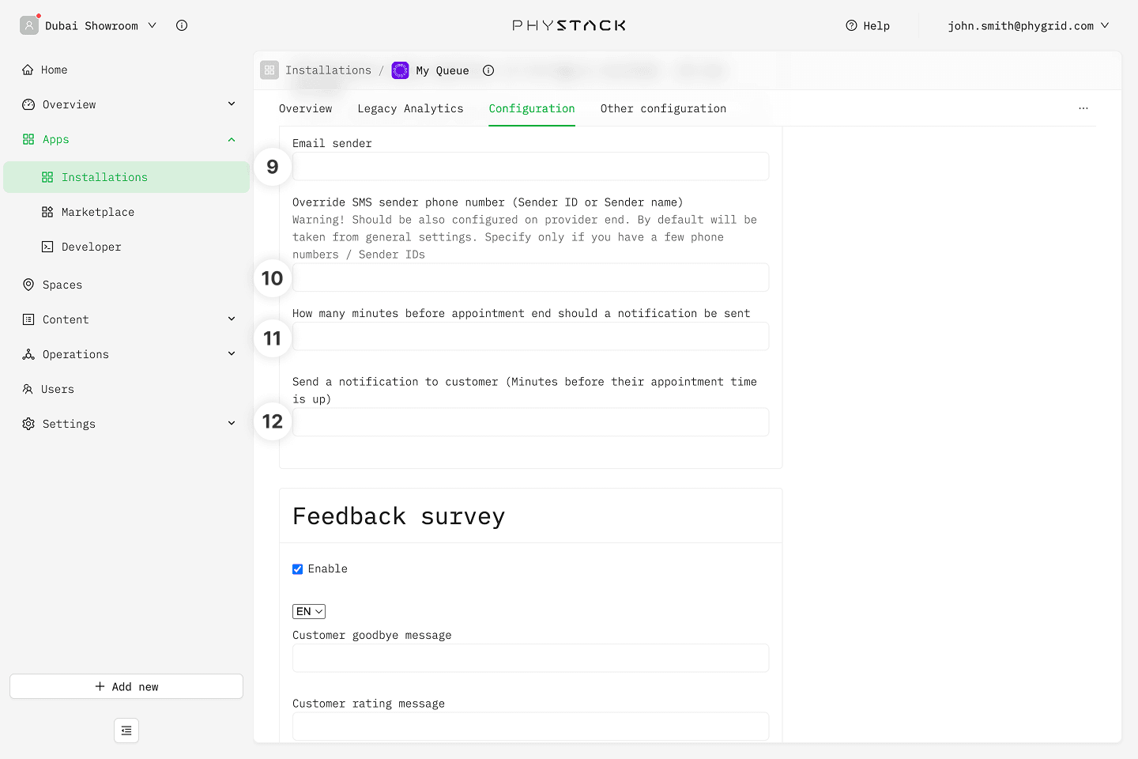
Task: Click the Email sender input field
Action: [530, 167]
